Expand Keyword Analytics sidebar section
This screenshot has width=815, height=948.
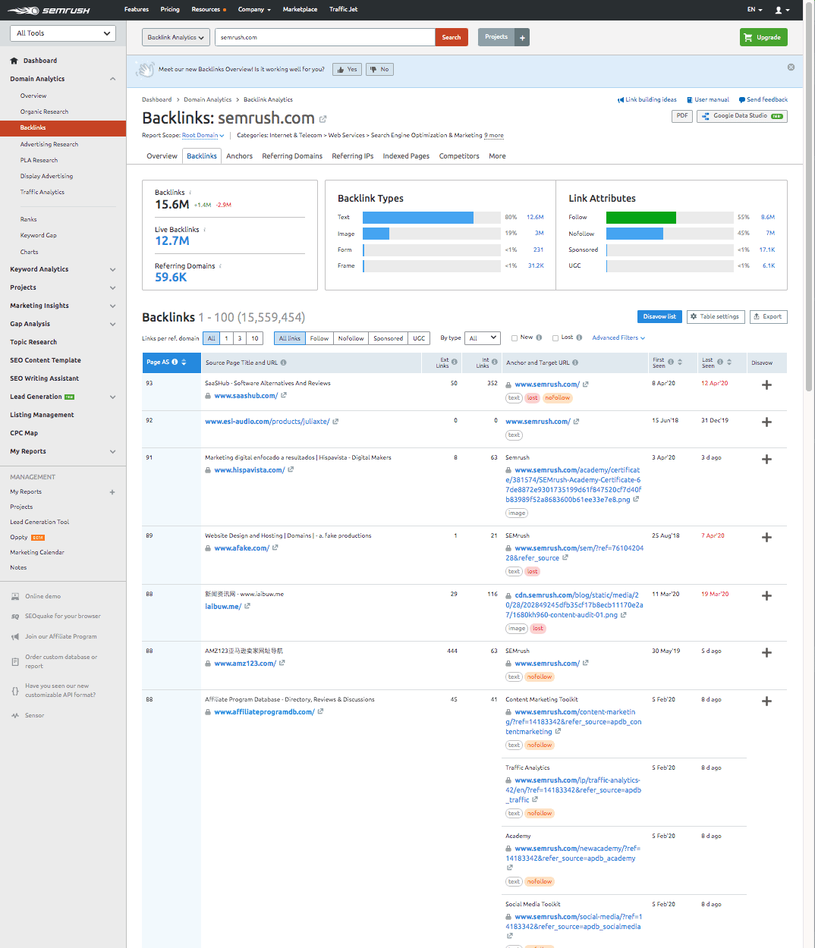112,269
